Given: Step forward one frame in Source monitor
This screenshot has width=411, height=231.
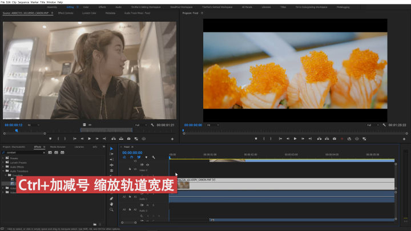Looking at the screenshot, I should 97,139.
